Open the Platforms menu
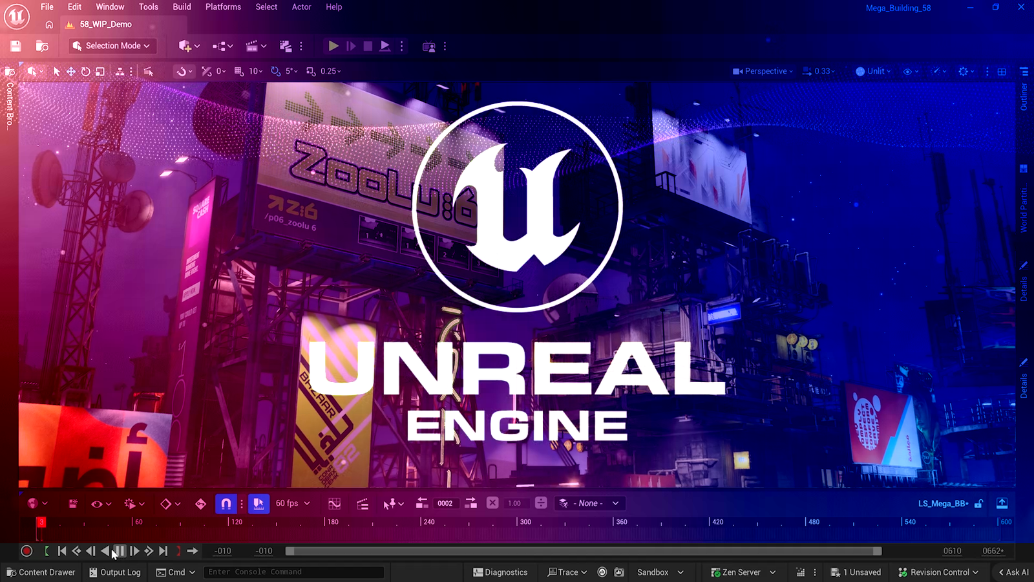The image size is (1034, 582). tap(223, 7)
